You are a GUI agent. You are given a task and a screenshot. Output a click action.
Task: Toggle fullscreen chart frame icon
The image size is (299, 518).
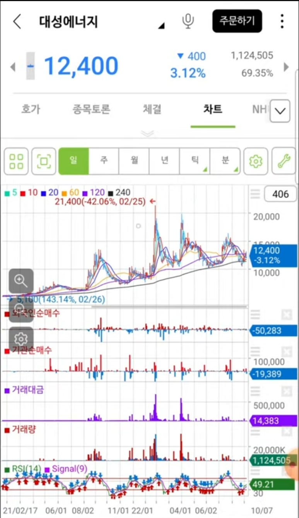[44, 161]
